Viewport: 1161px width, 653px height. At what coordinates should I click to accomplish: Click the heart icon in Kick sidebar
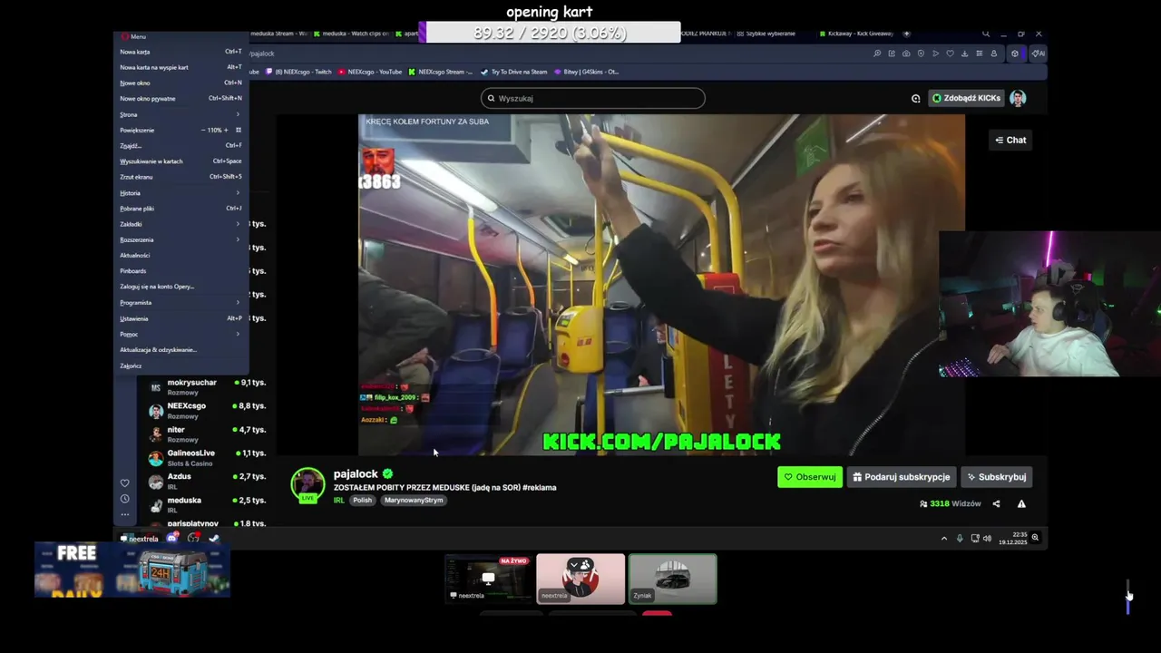coord(125,482)
